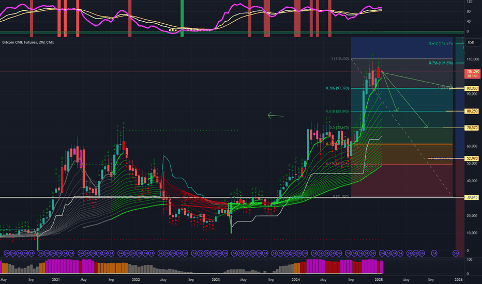The width and height of the screenshot is (482, 284).
Task: Click 120 on the top indicator scale
Action: (470, 2)
